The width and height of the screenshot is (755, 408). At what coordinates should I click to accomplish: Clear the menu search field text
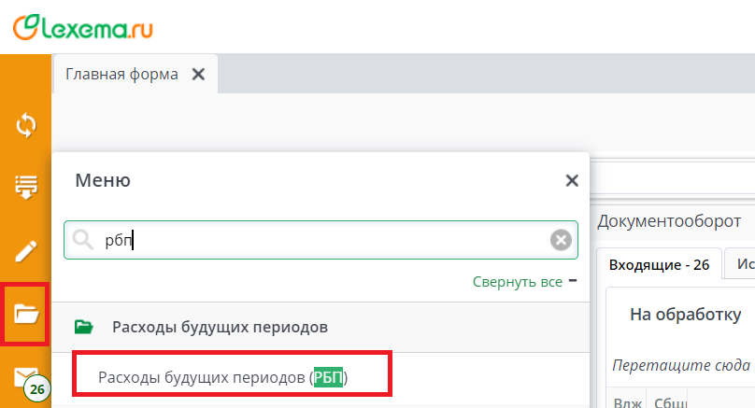click(x=560, y=241)
